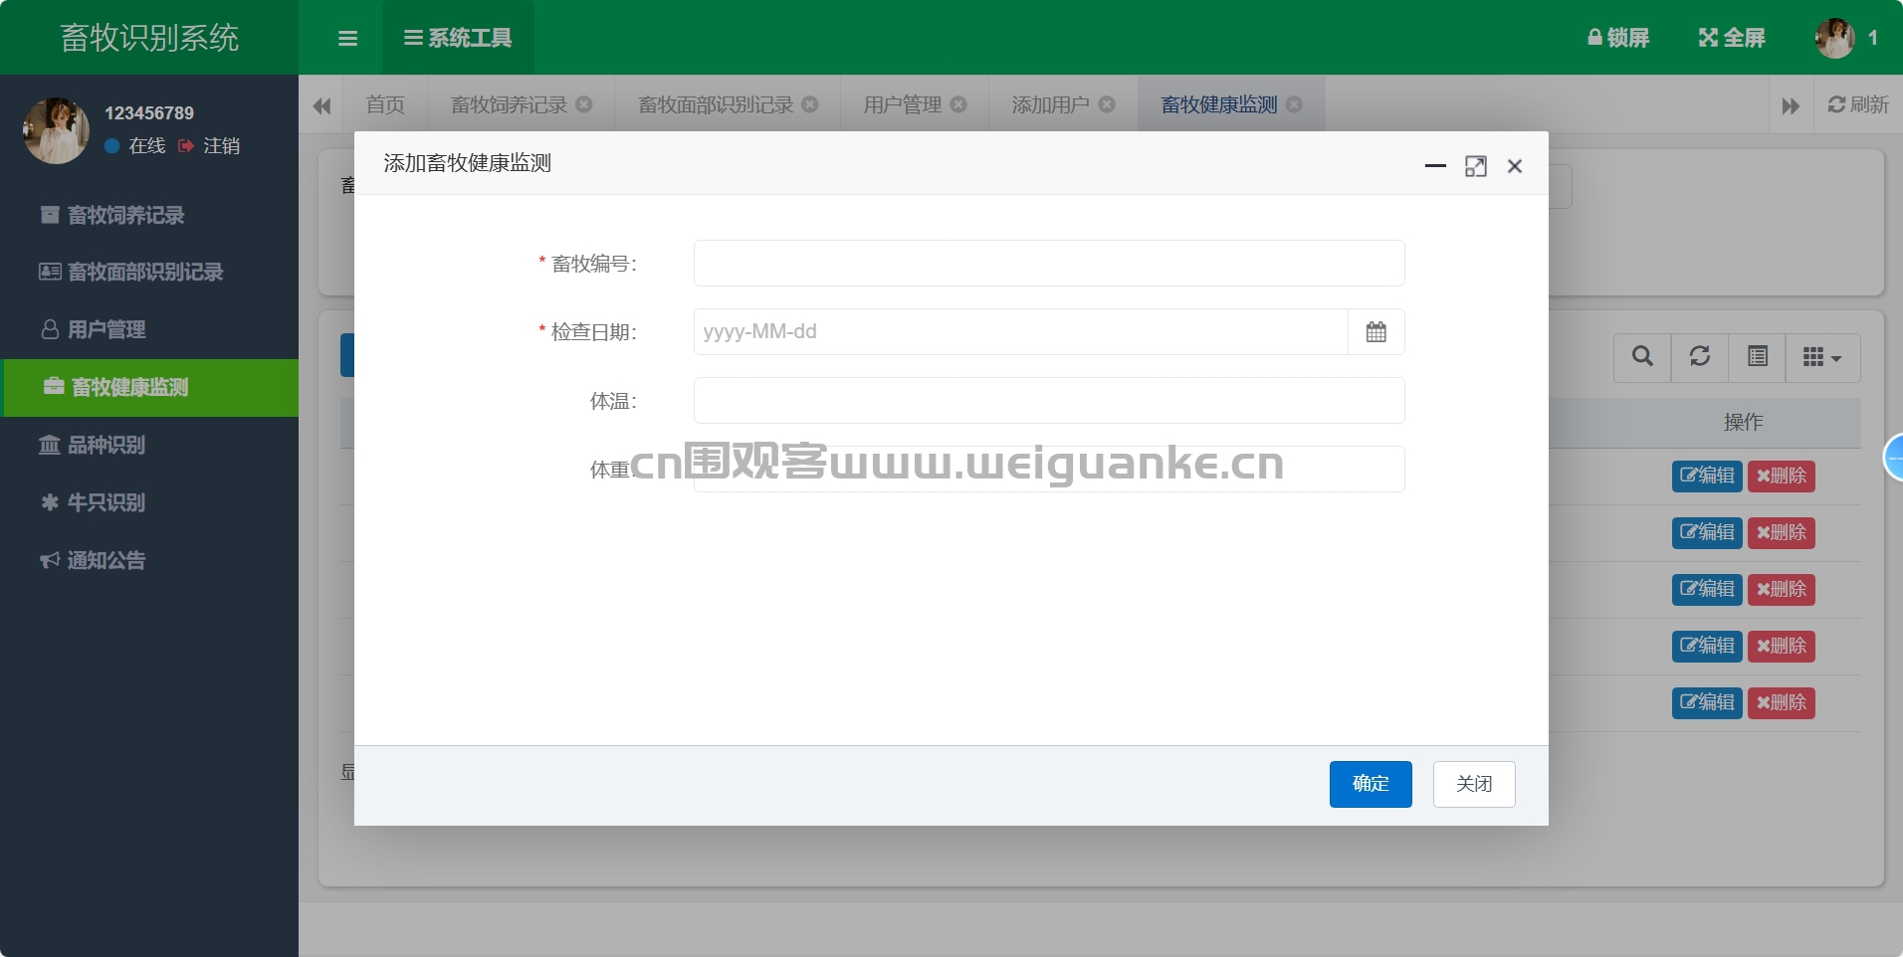Open 牛只识别 in the sidebar

pyautogui.click(x=149, y=502)
